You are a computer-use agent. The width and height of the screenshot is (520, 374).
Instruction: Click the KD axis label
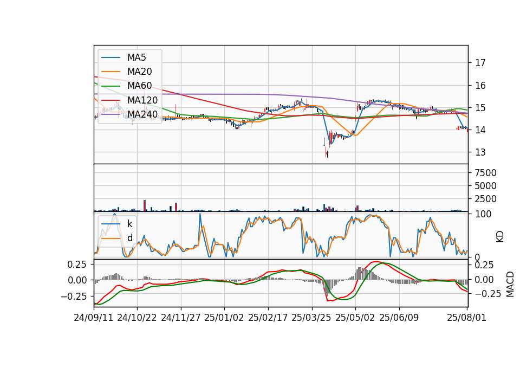pos(500,237)
